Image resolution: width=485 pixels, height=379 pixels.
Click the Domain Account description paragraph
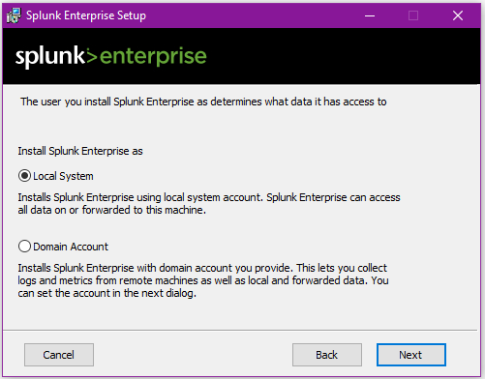203,280
